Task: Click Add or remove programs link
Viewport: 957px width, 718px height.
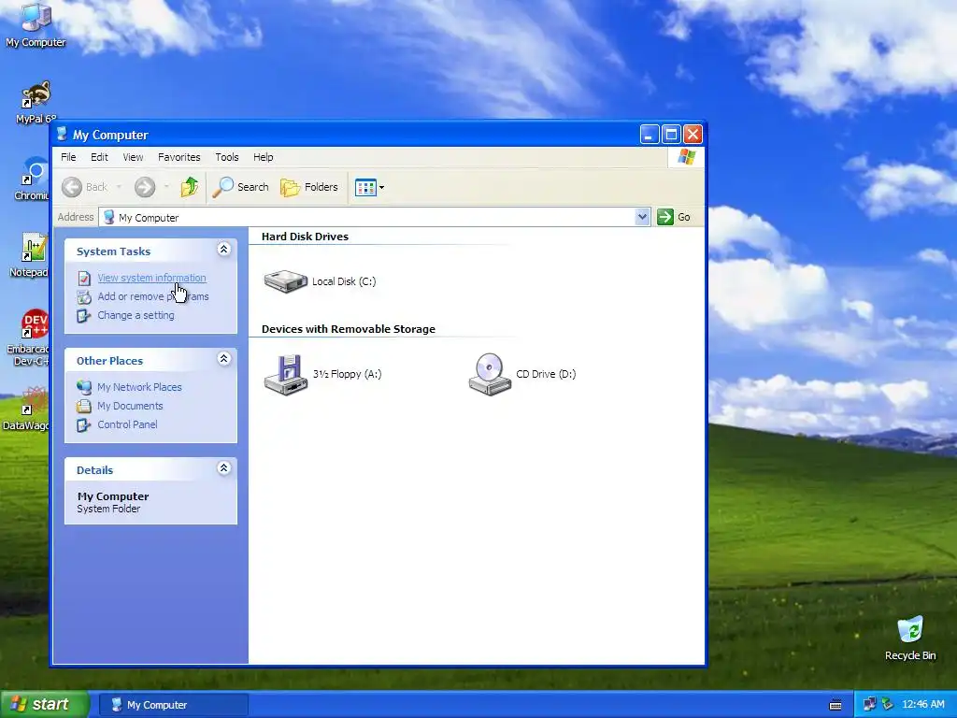Action: [153, 296]
